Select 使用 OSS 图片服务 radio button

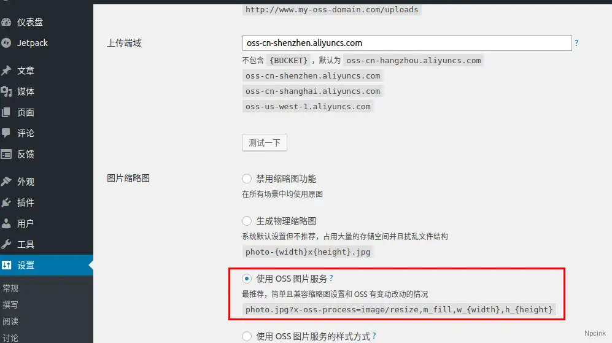[x=247, y=279]
